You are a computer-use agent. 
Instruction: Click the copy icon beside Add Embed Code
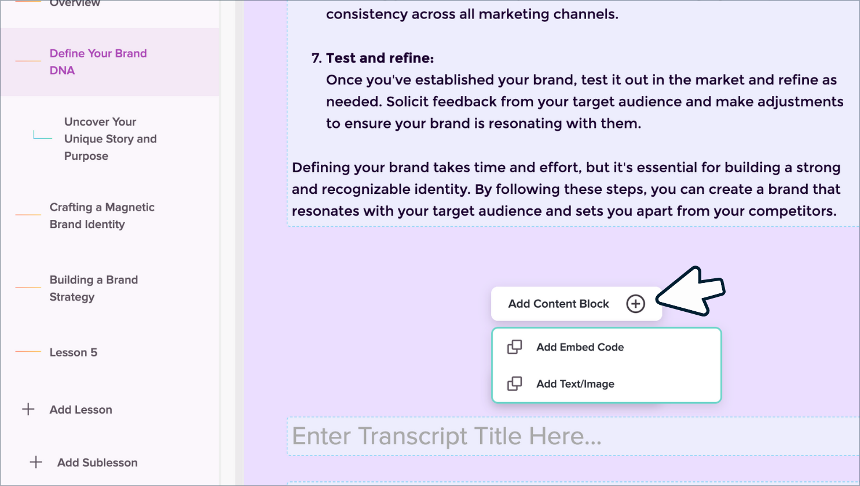[x=514, y=347]
